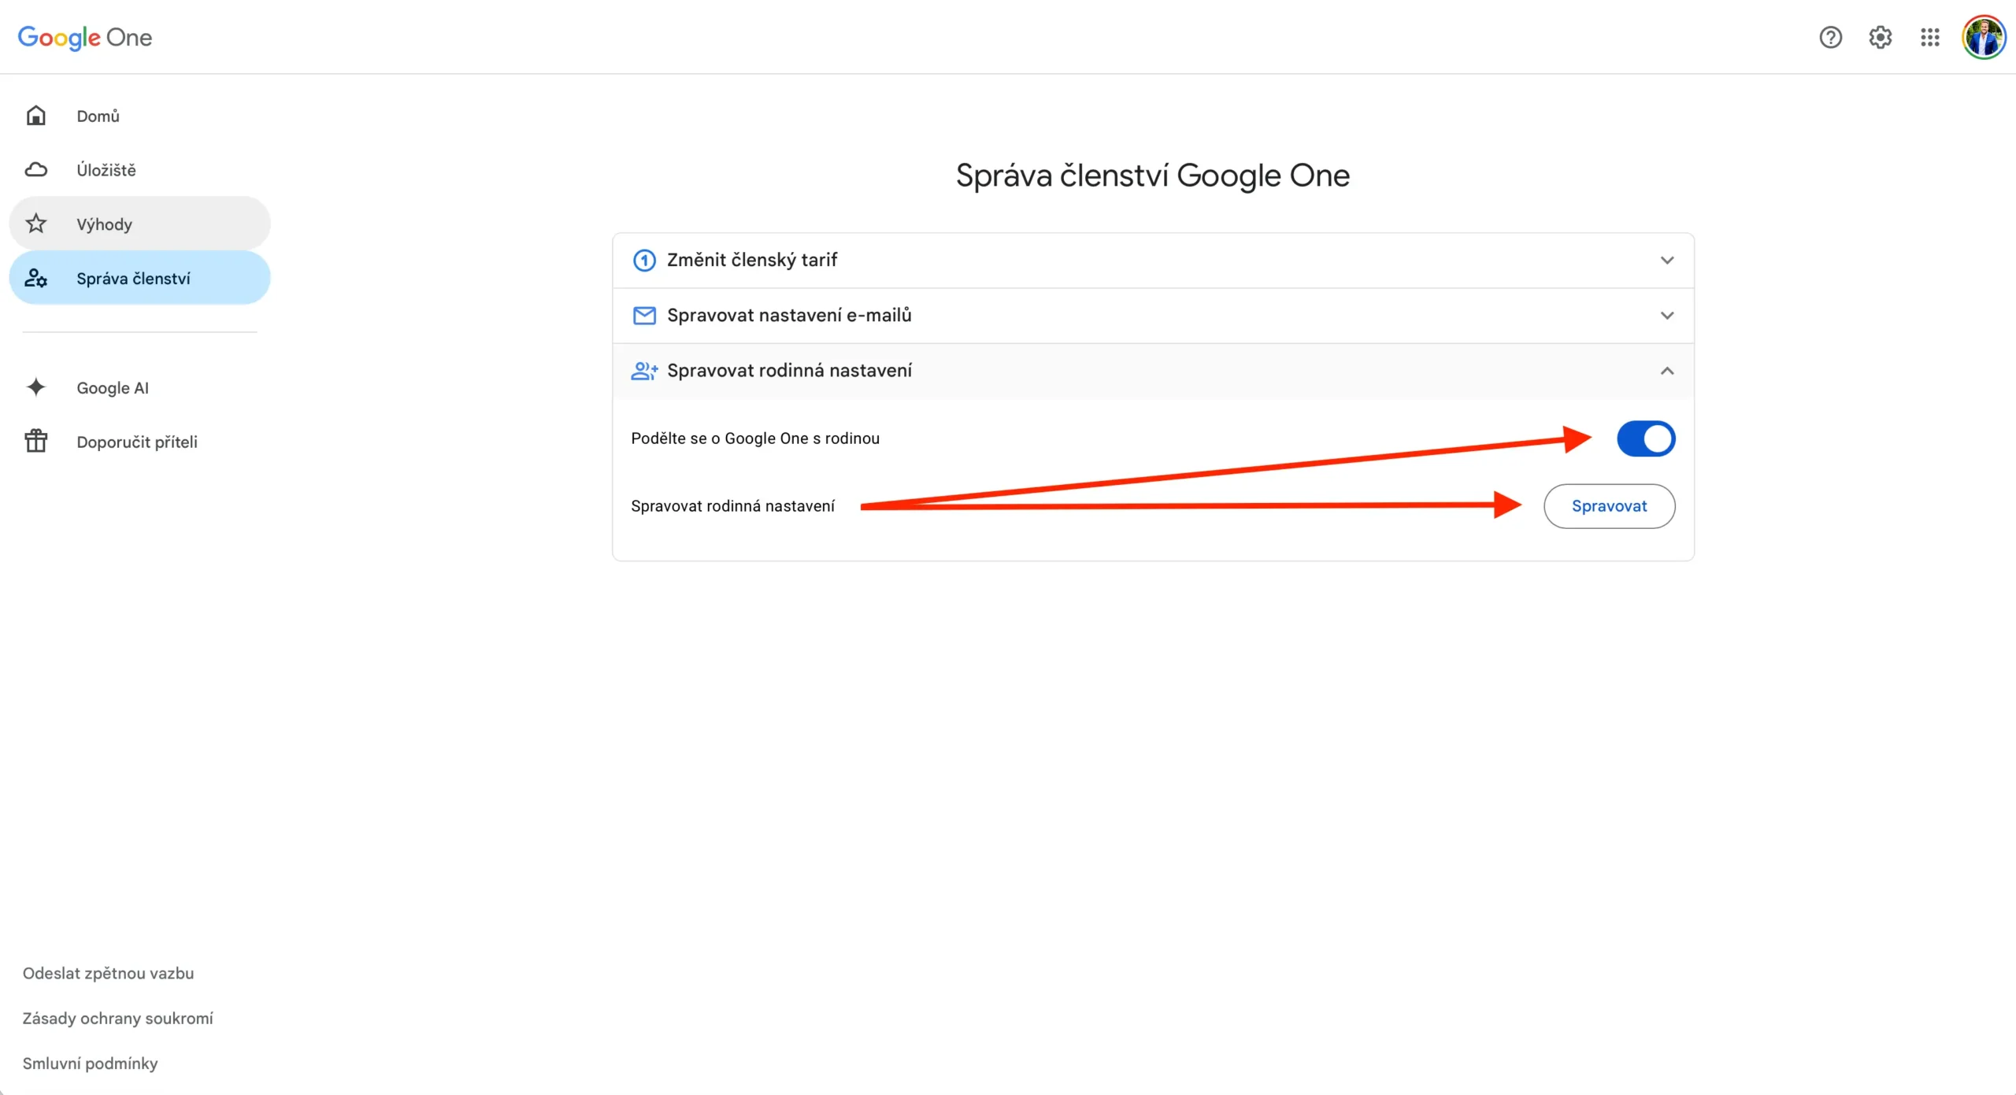This screenshot has height=1095, width=2016.
Task: Click the profile avatar photo
Action: click(x=1984, y=37)
